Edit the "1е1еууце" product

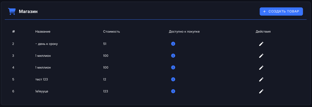[261, 91]
